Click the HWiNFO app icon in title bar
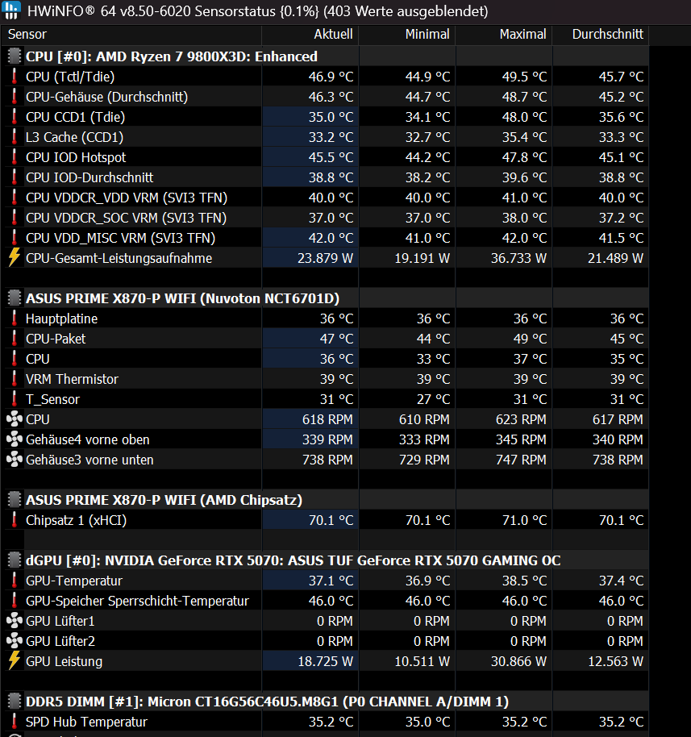 pos(10,10)
